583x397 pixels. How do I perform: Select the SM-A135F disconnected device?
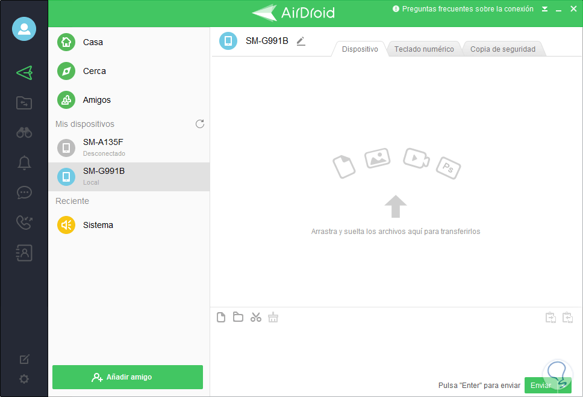(x=129, y=148)
